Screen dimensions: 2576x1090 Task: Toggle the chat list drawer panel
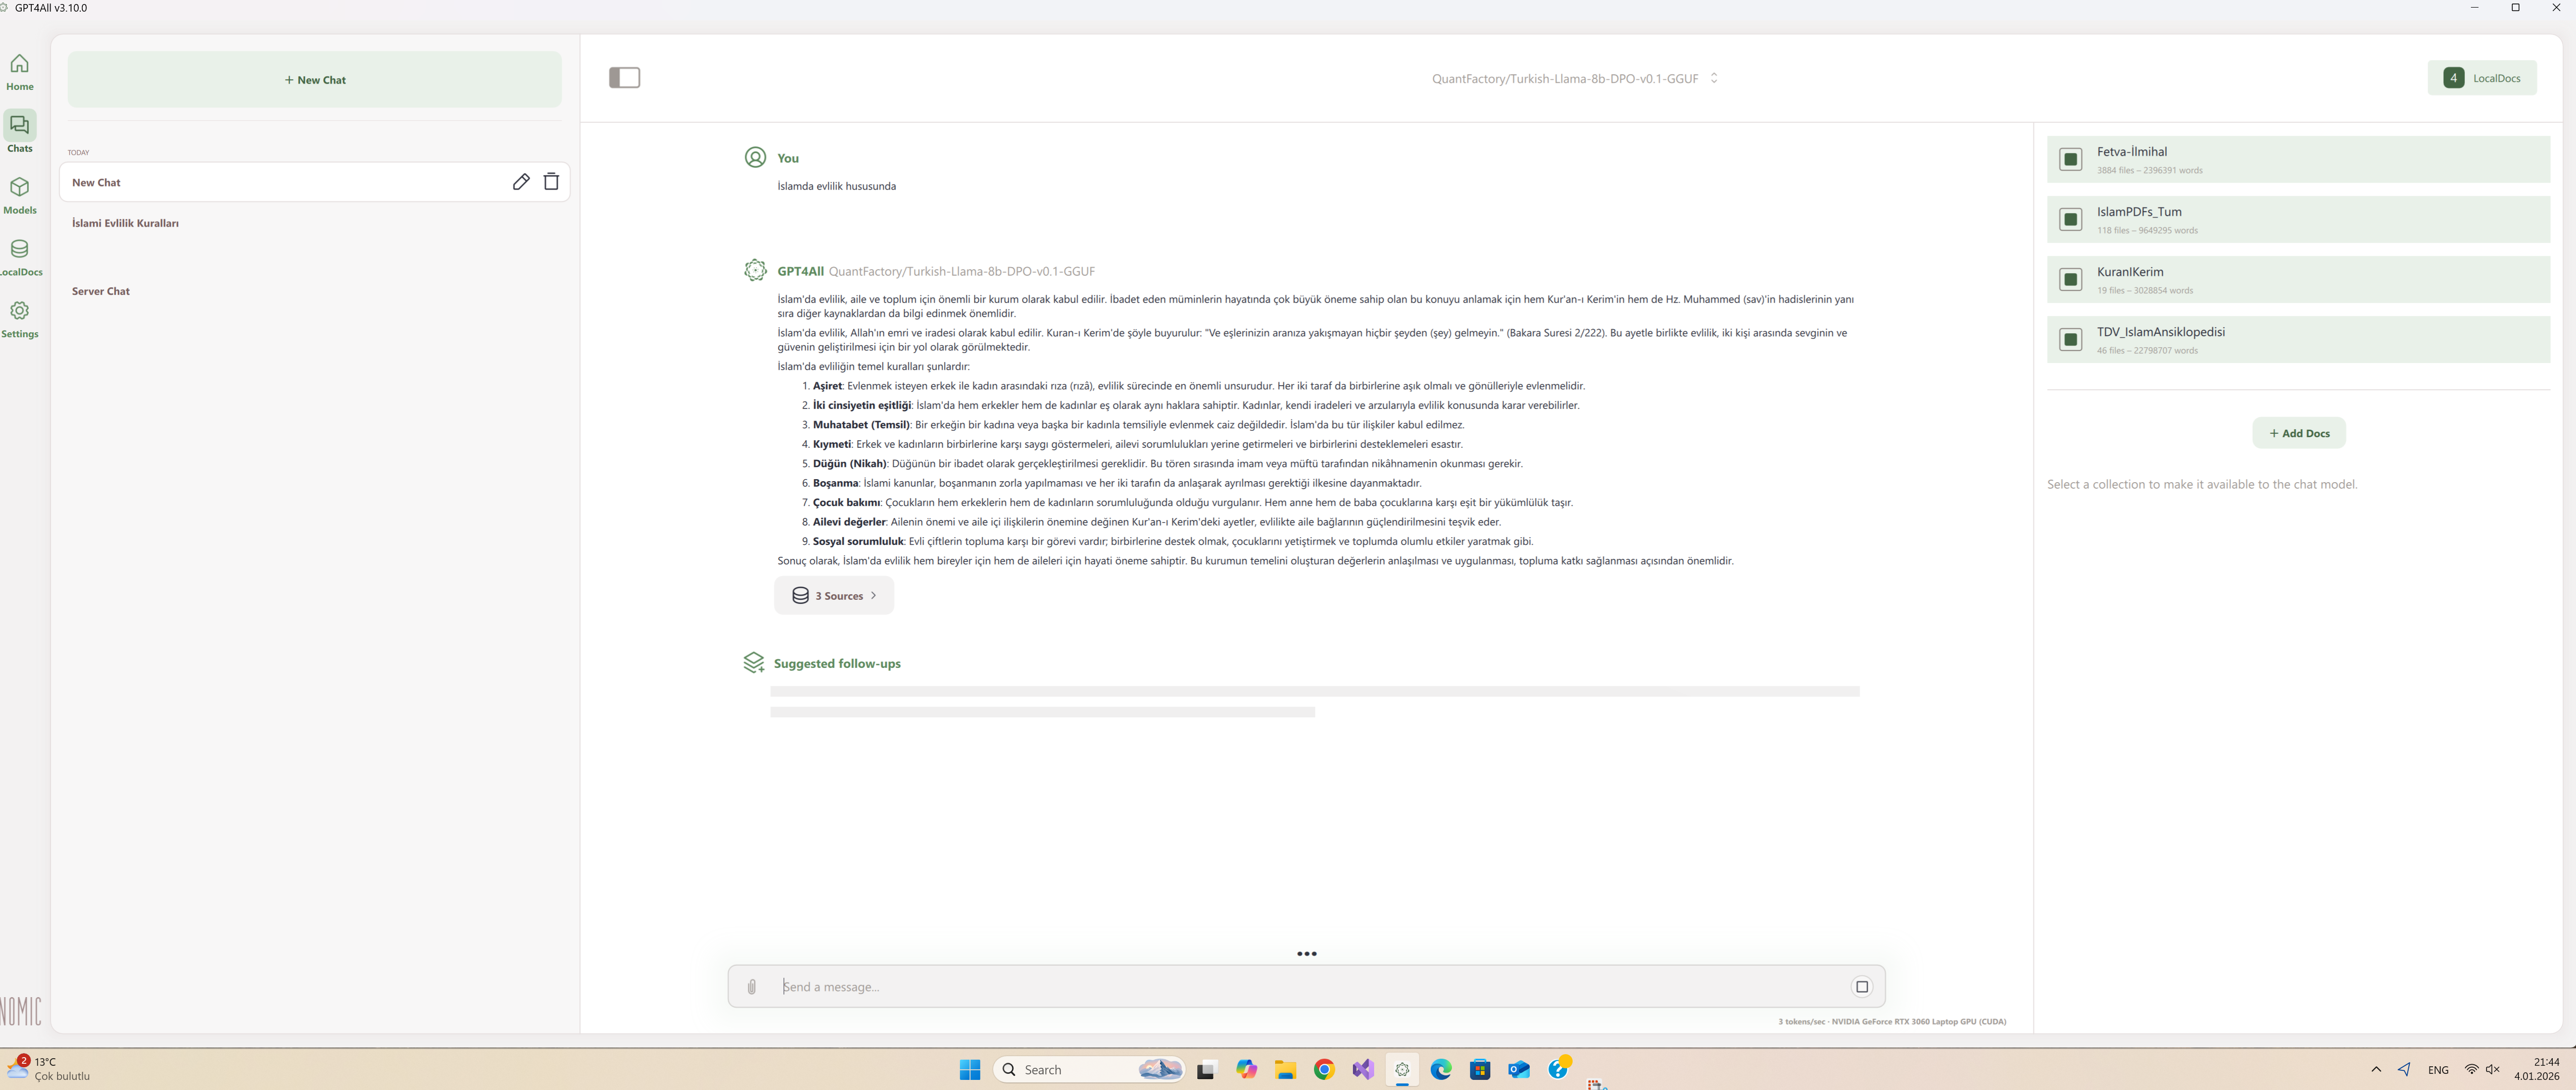(x=625, y=78)
